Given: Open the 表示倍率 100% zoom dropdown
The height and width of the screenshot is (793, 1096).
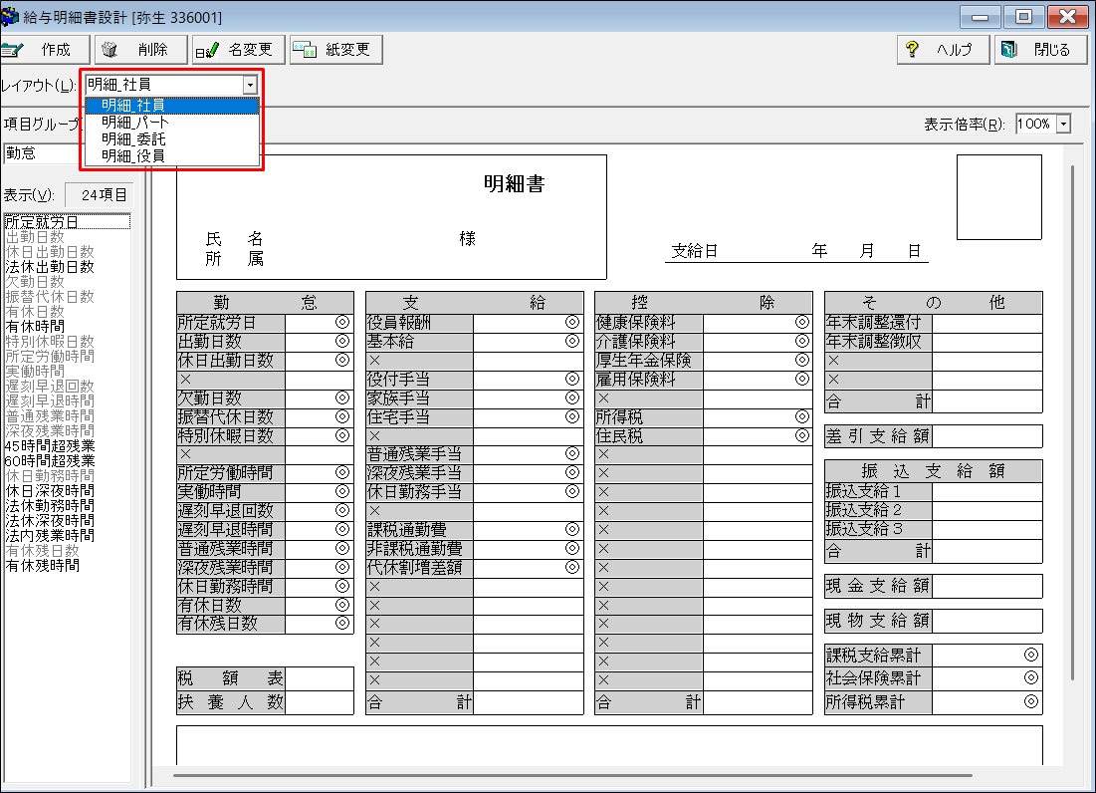Looking at the screenshot, I should tap(1063, 125).
